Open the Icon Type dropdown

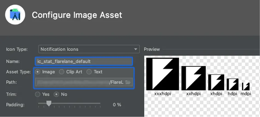[89, 49]
